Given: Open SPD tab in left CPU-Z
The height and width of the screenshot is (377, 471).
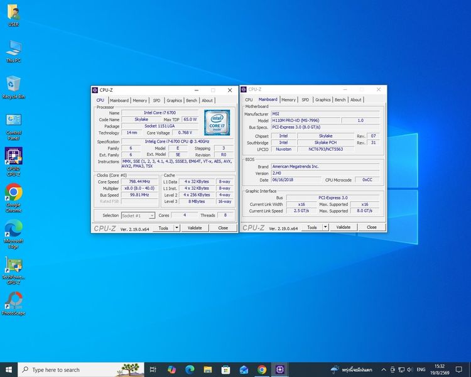Looking at the screenshot, I should pyautogui.click(x=156, y=101).
